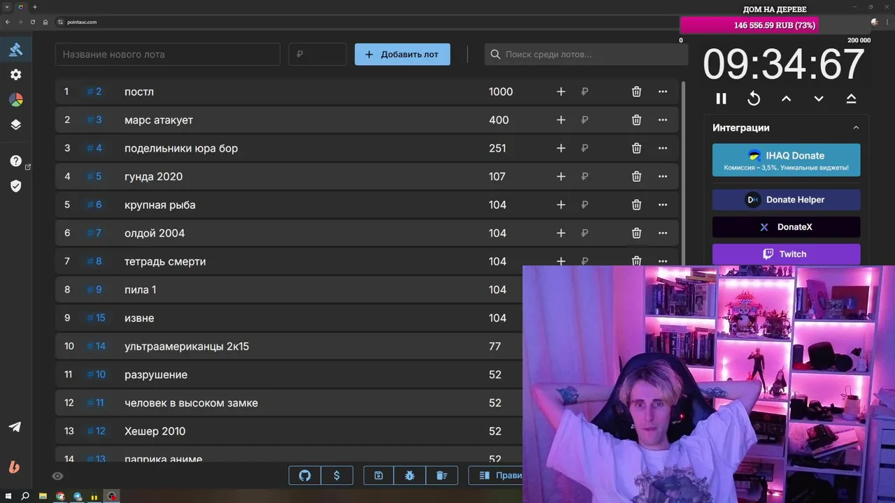Focus the new lot ruble amount field

coord(317,54)
